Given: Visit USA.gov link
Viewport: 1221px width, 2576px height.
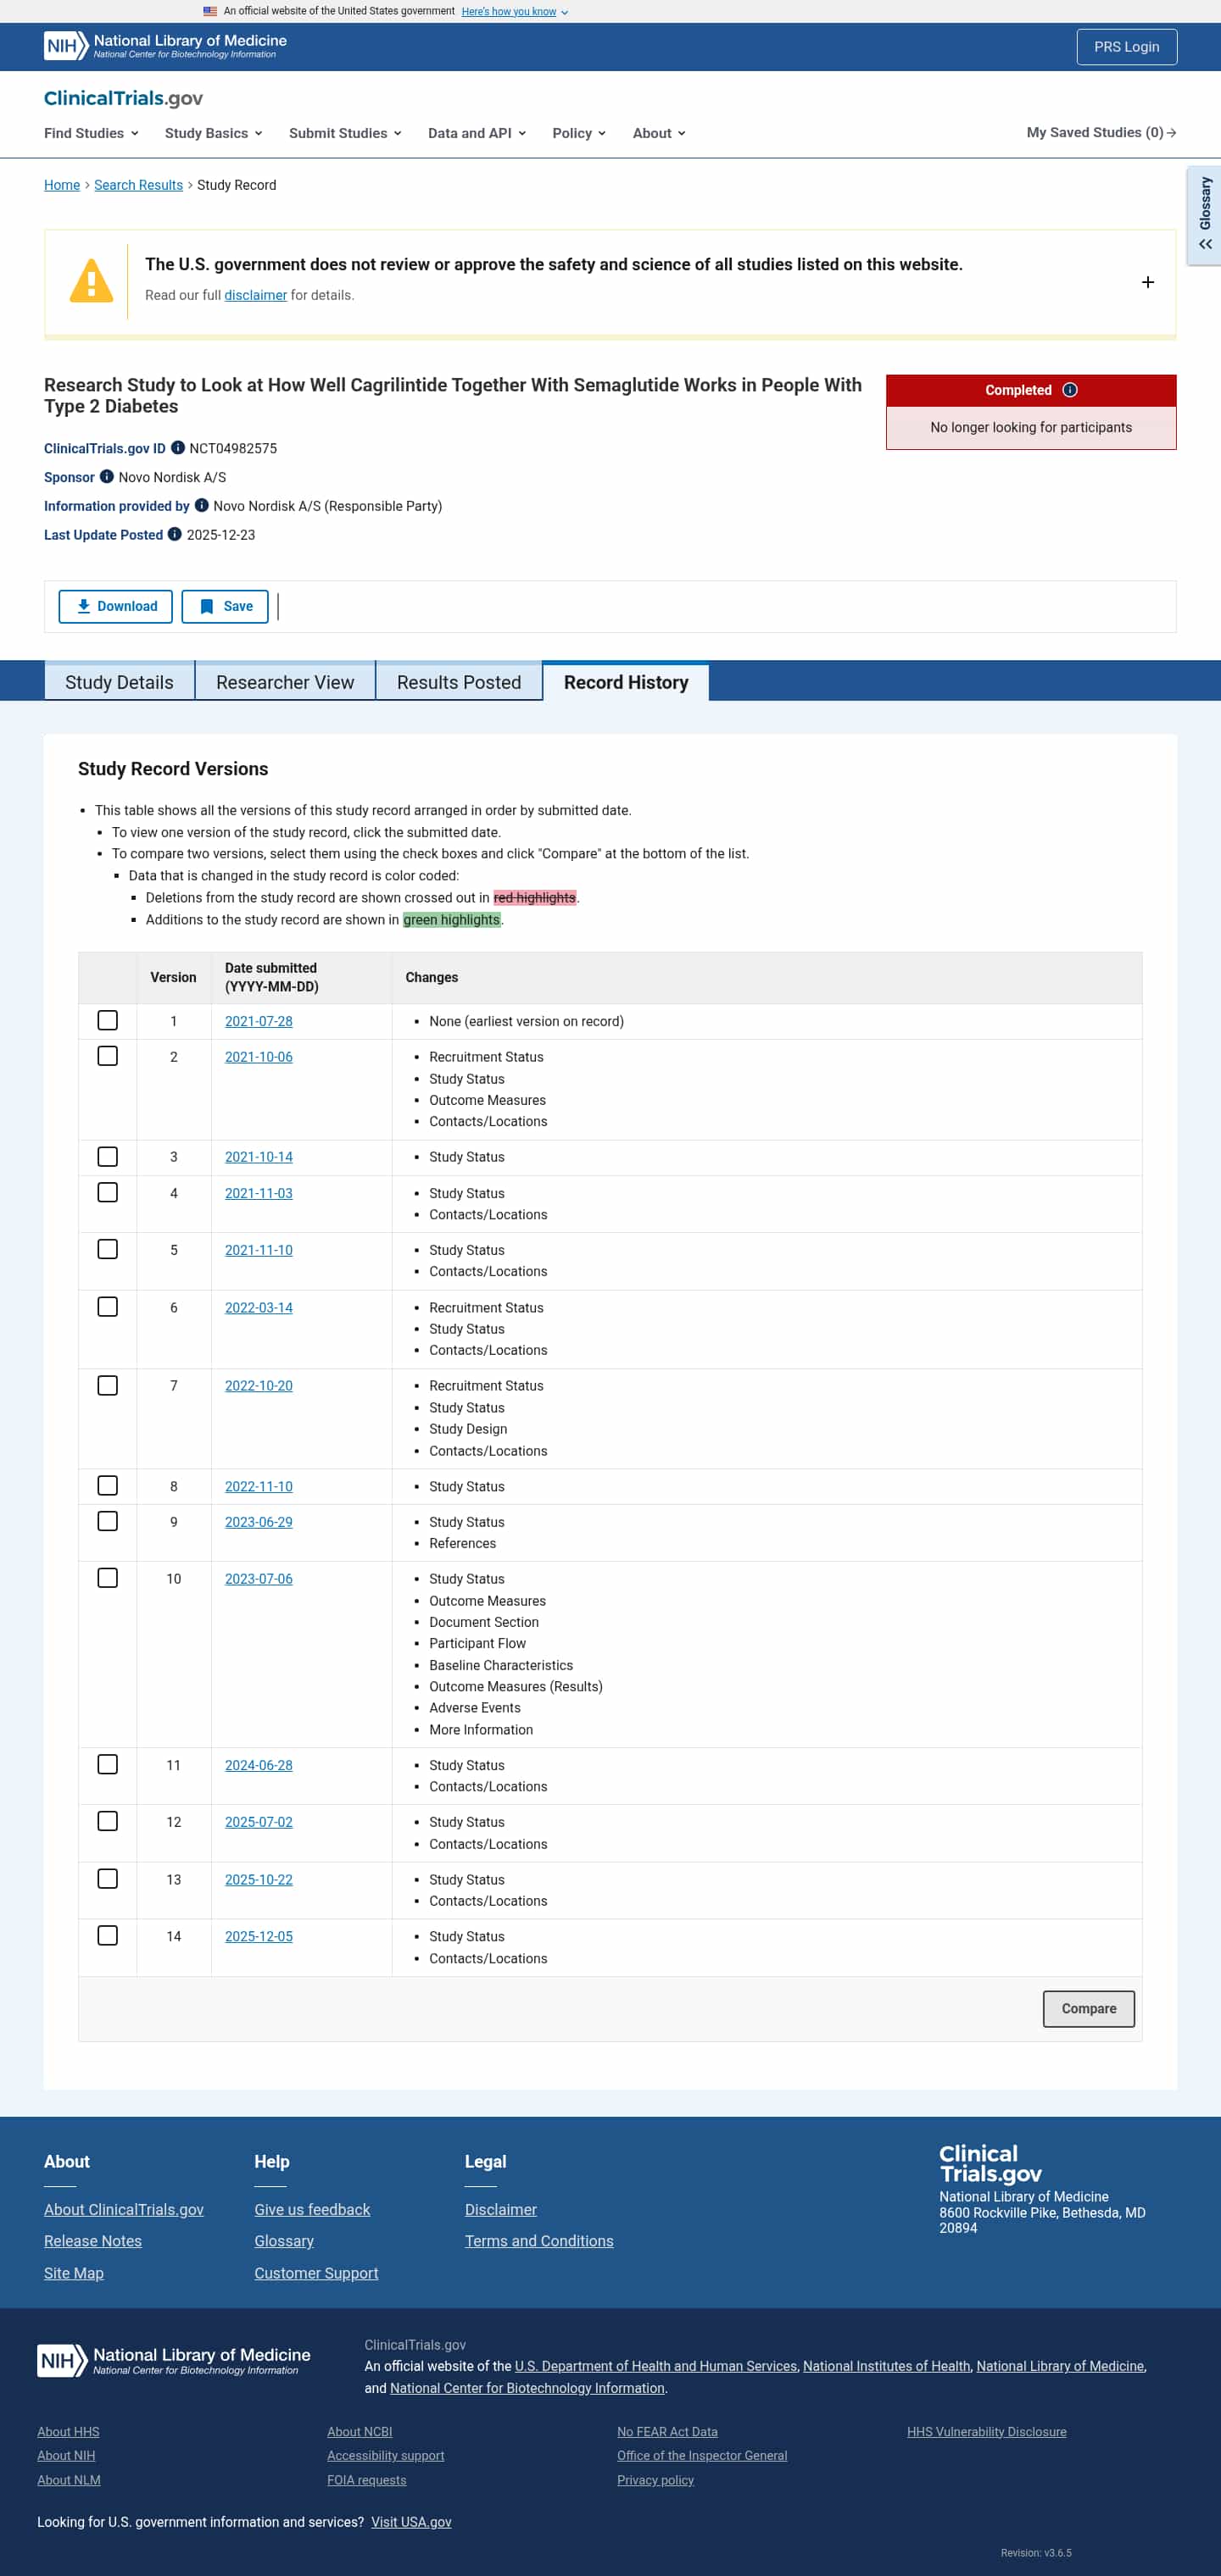Looking at the screenshot, I should (411, 2522).
